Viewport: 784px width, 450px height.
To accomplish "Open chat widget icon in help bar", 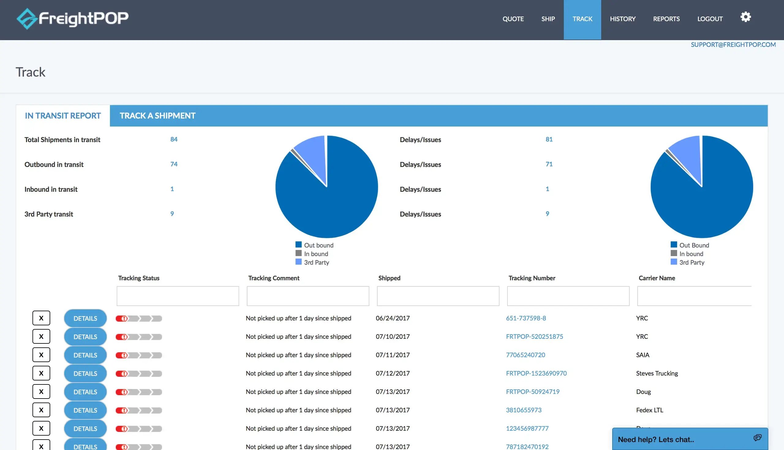I will [x=757, y=438].
